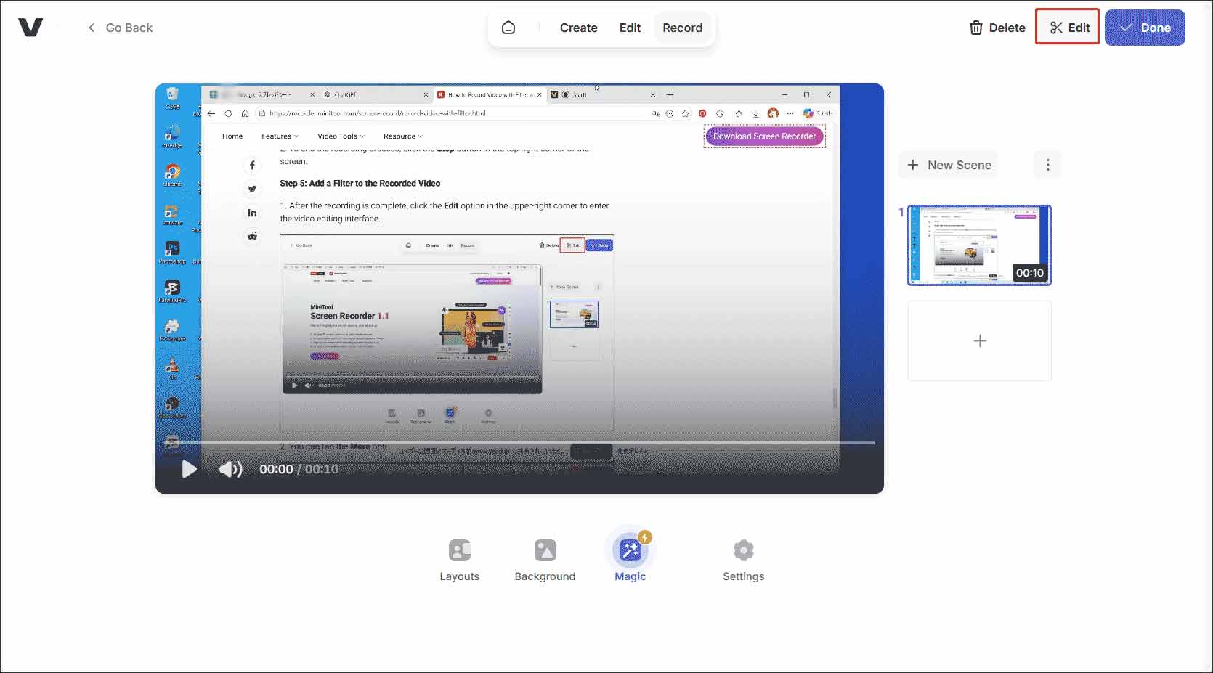
Task: Select the How to Record Video tab
Action: click(x=490, y=94)
